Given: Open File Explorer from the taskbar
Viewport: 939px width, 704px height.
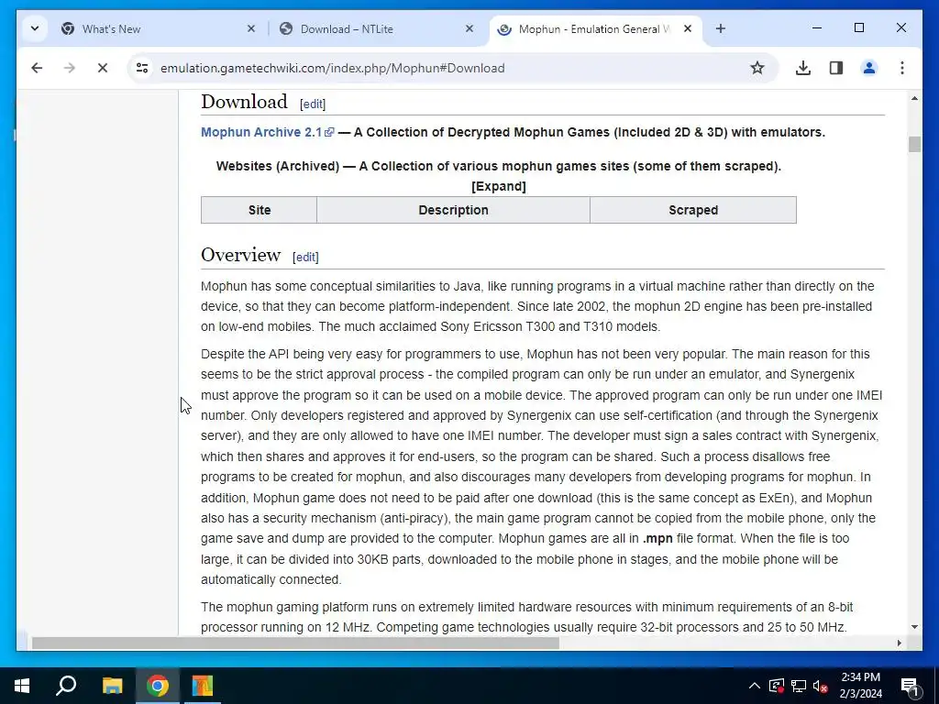Looking at the screenshot, I should click(x=112, y=686).
